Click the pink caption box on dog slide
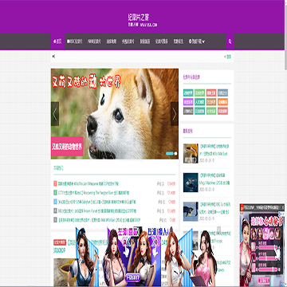287x287 pixels. (x=67, y=147)
